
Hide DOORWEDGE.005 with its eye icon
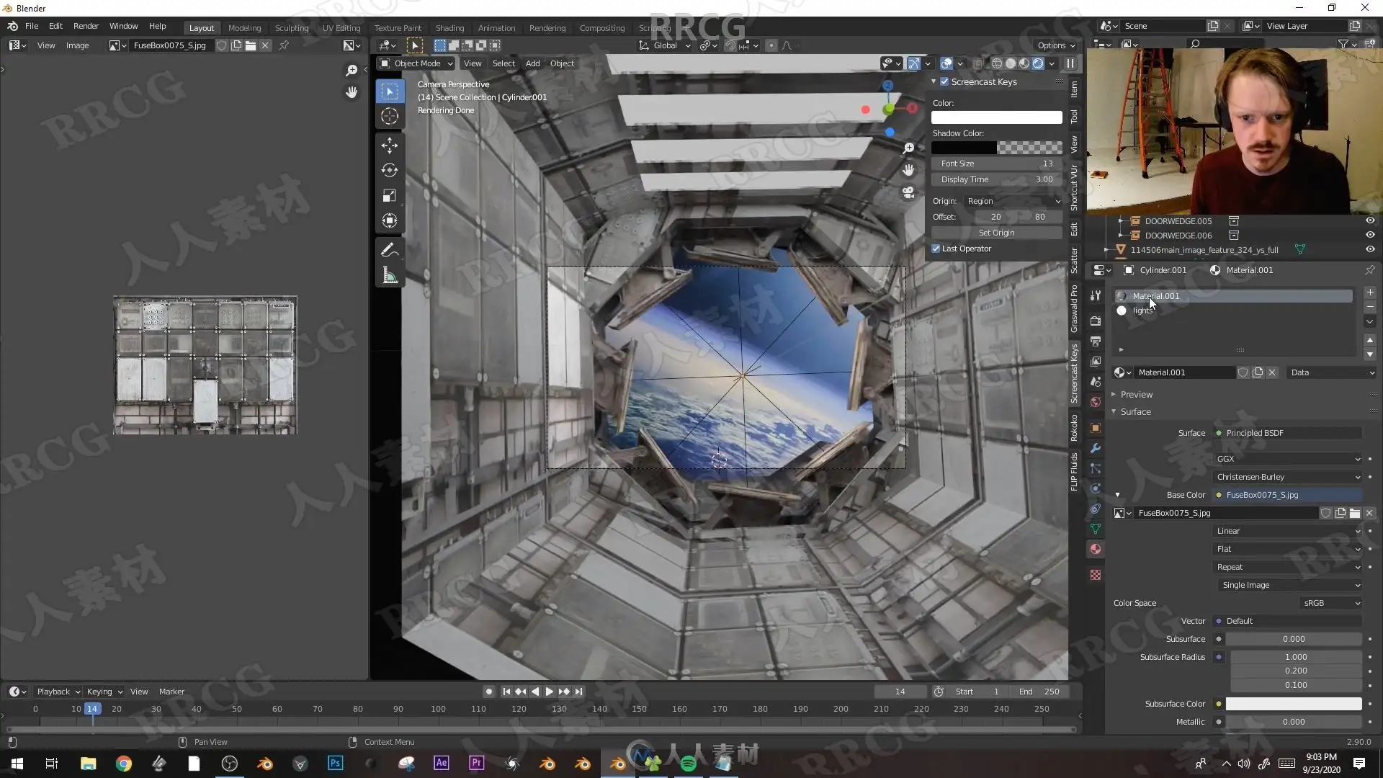pos(1369,220)
